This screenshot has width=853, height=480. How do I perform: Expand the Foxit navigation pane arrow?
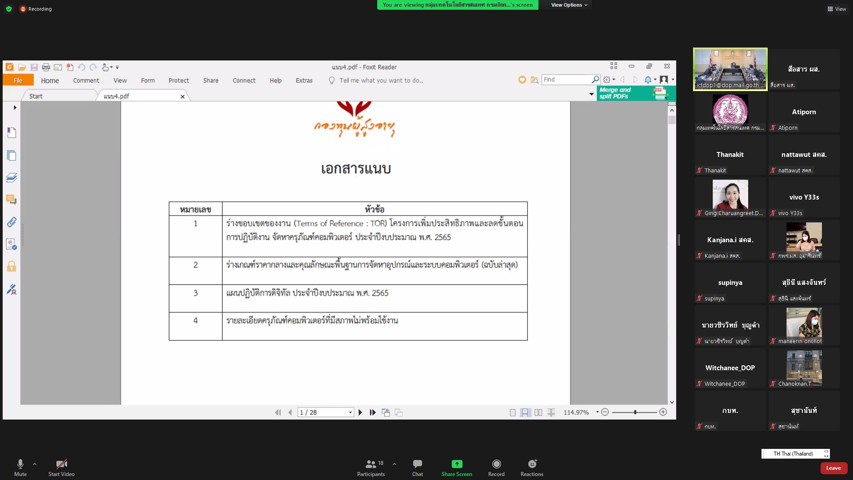coord(15,108)
